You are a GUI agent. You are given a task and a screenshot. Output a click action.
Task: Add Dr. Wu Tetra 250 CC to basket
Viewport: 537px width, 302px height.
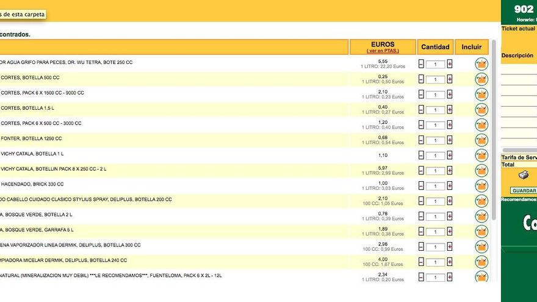coord(481,64)
